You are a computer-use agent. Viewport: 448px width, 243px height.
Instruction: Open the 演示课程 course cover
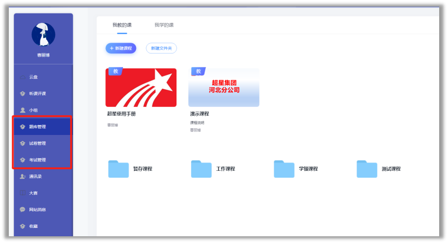pos(224,87)
